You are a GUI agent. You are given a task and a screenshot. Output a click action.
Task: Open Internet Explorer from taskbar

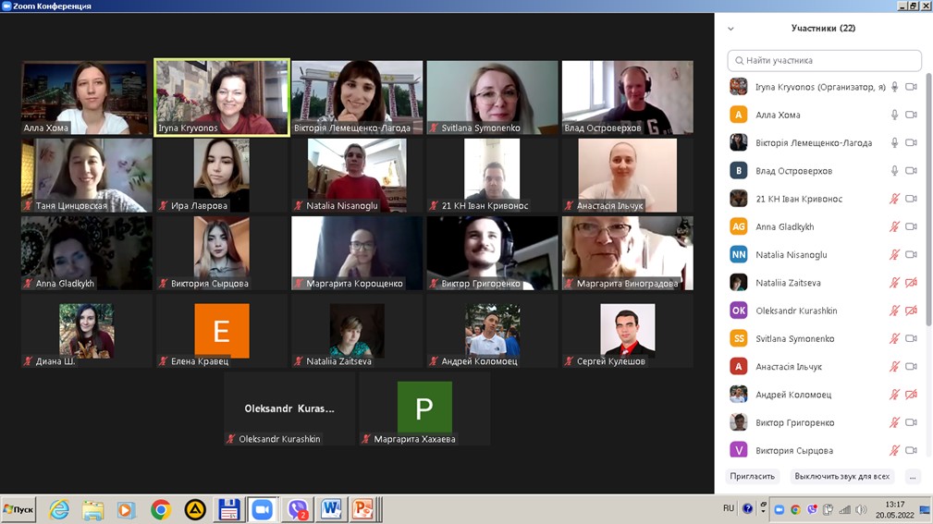pyautogui.click(x=59, y=510)
